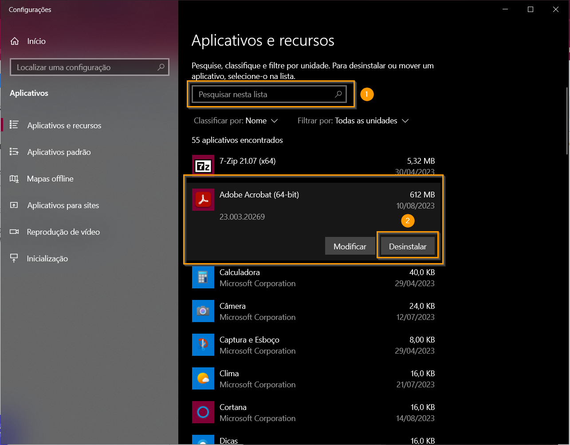The image size is (570, 445).
Task: Click the 55 aplicativos encontrados text
Action: (237, 140)
